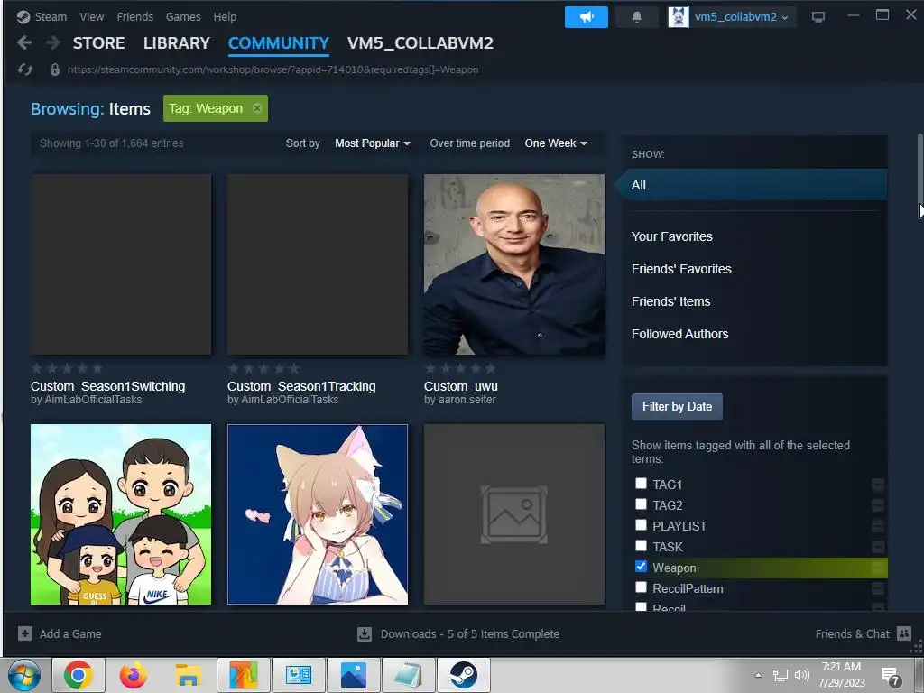This screenshot has height=693, width=924.
Task: Open the Sort by Most Popular dropdown
Action: tap(373, 143)
